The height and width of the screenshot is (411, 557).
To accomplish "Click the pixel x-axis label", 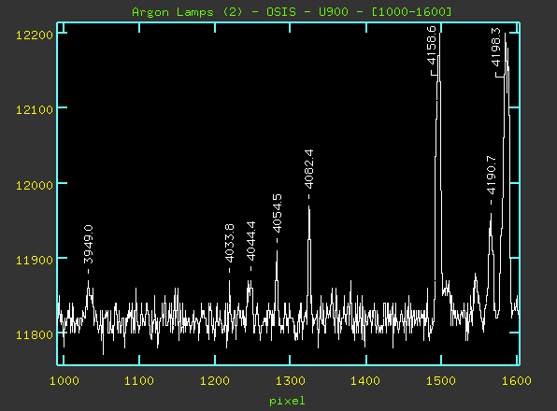I will tap(287, 401).
